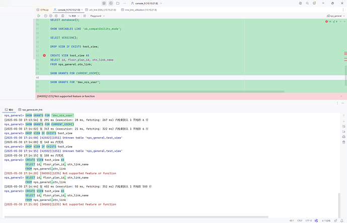
Task: Dismiss the Not supported feature error banner
Action: pyautogui.click(x=341, y=96)
